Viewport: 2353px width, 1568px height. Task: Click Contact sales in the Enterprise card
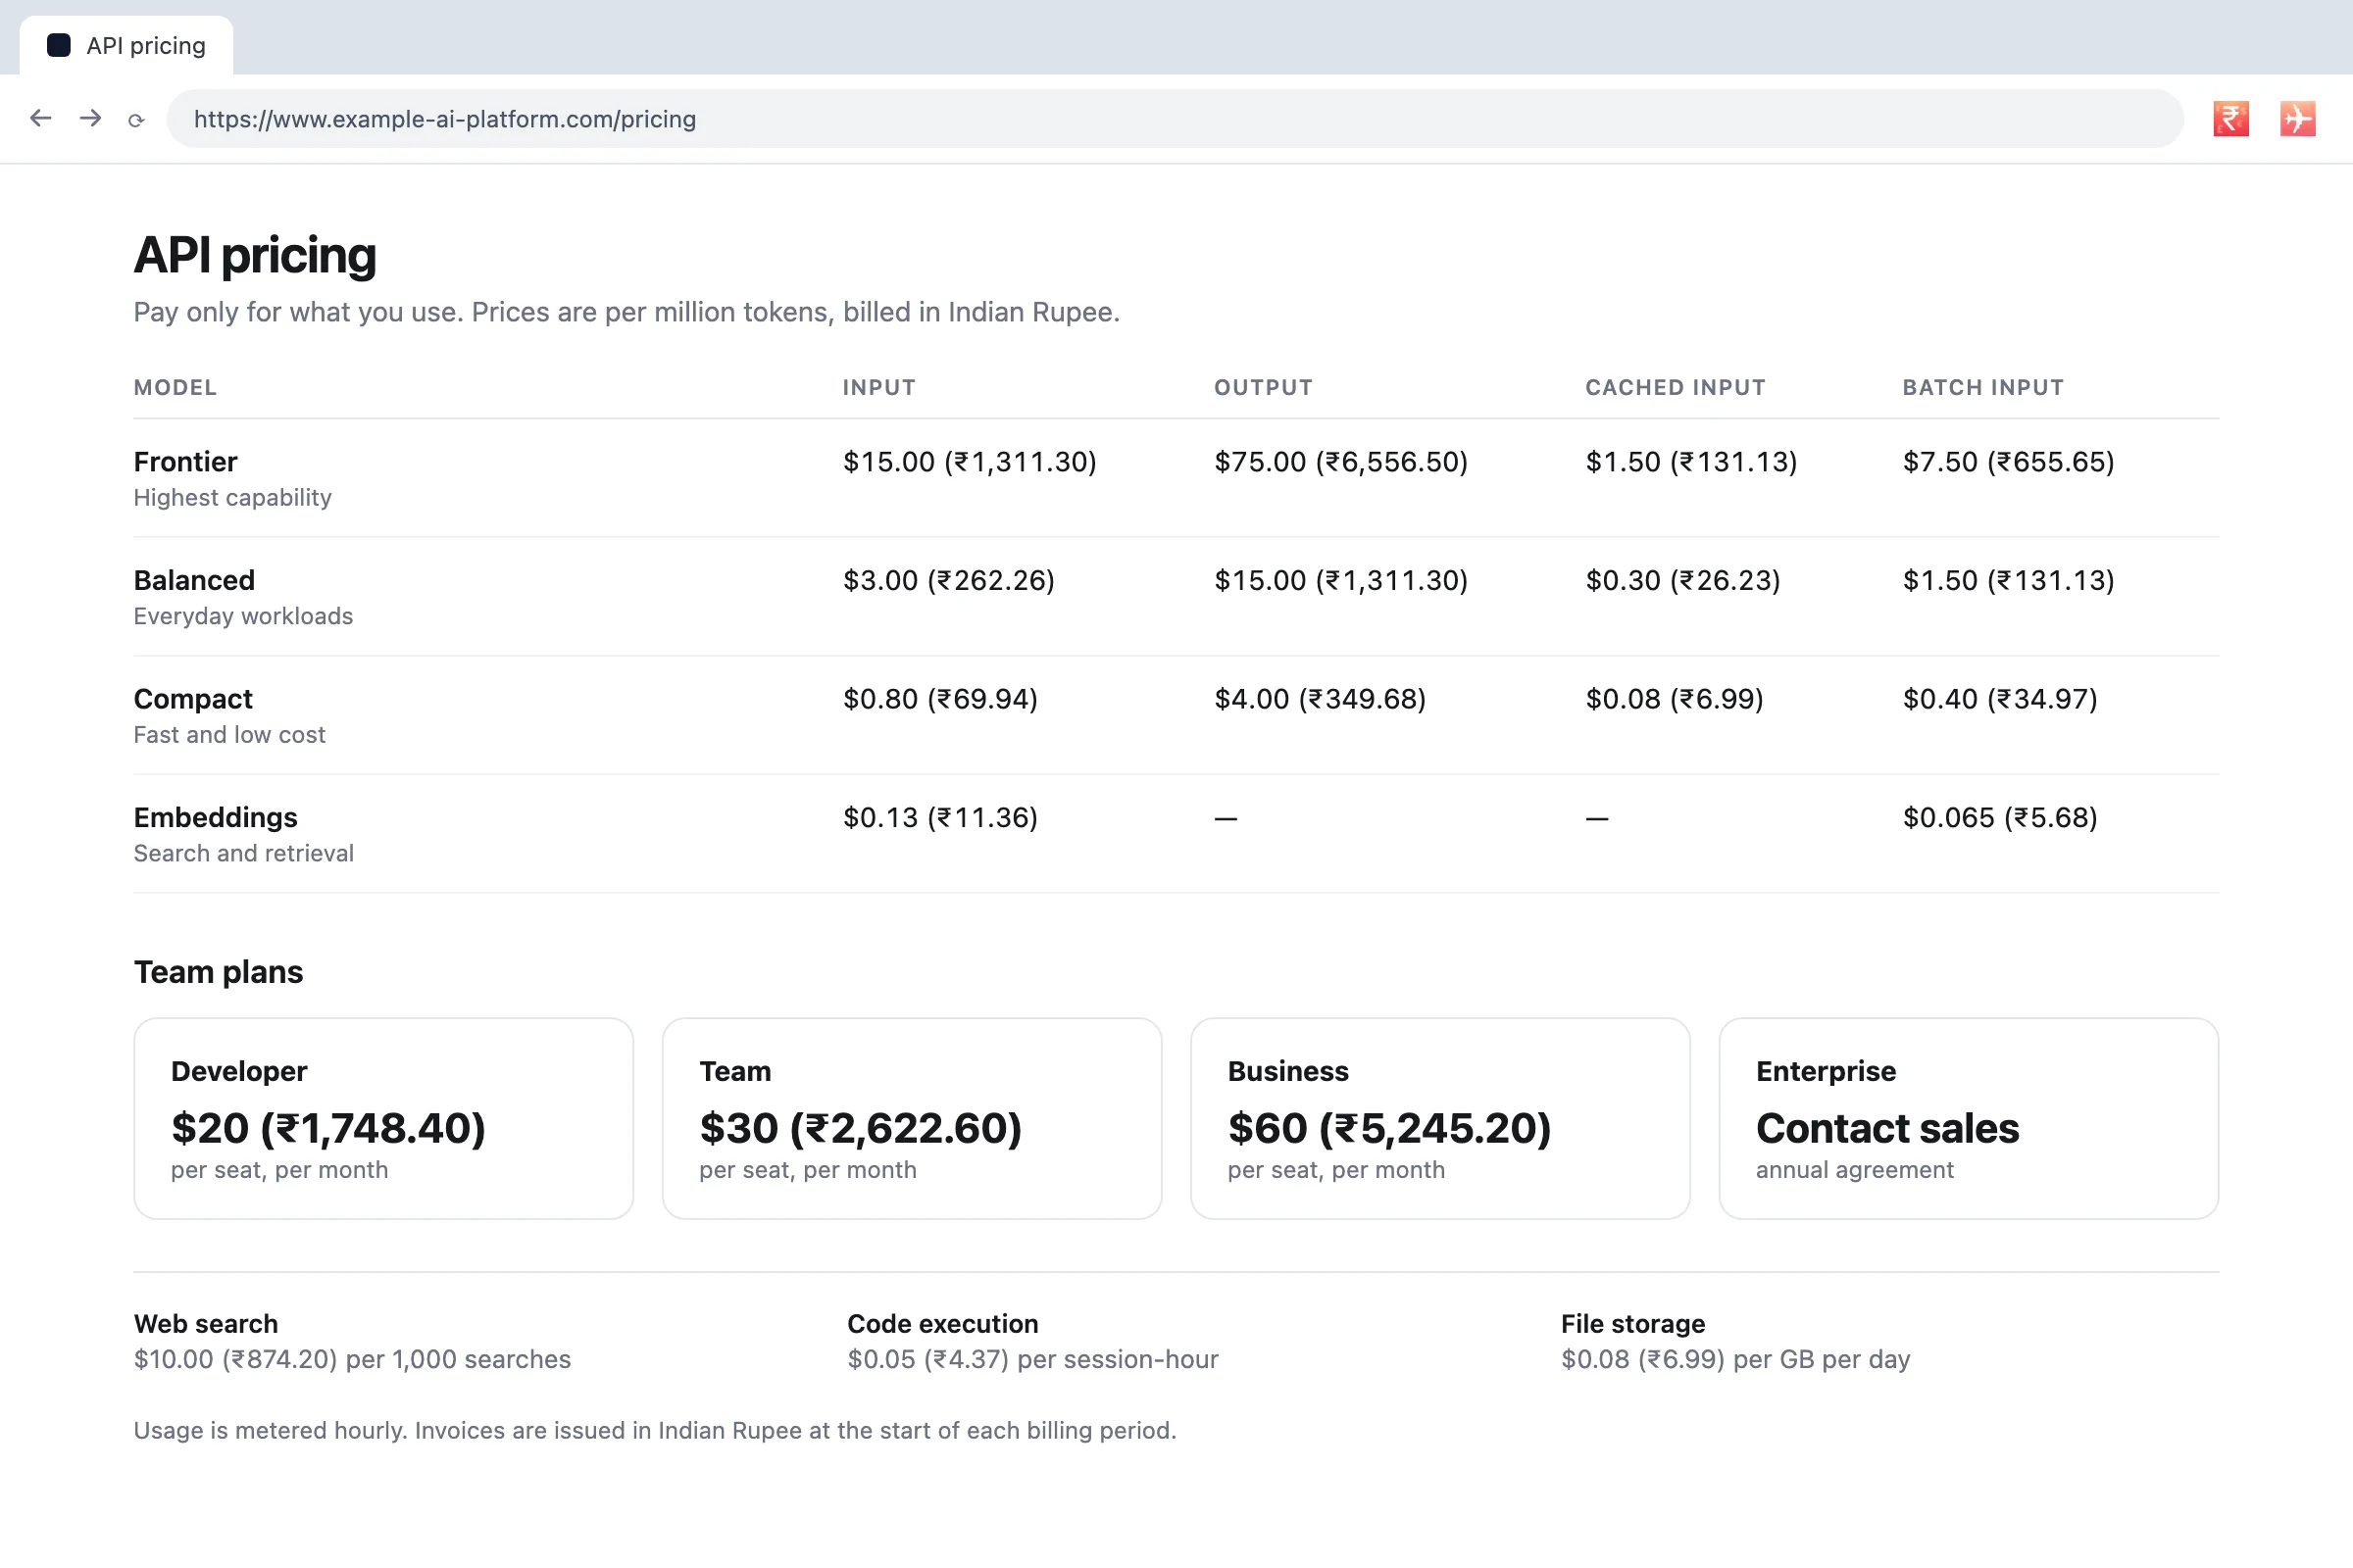click(x=1886, y=1128)
